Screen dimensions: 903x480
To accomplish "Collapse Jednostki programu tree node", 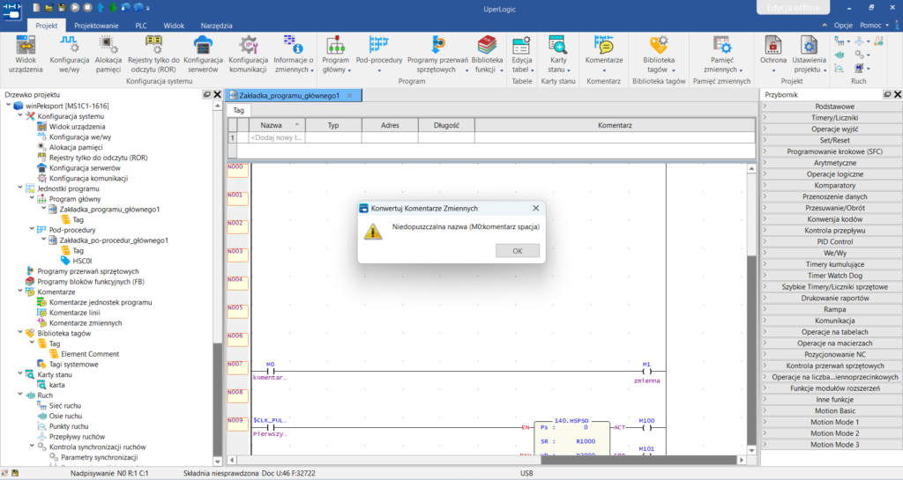I will (20, 188).
